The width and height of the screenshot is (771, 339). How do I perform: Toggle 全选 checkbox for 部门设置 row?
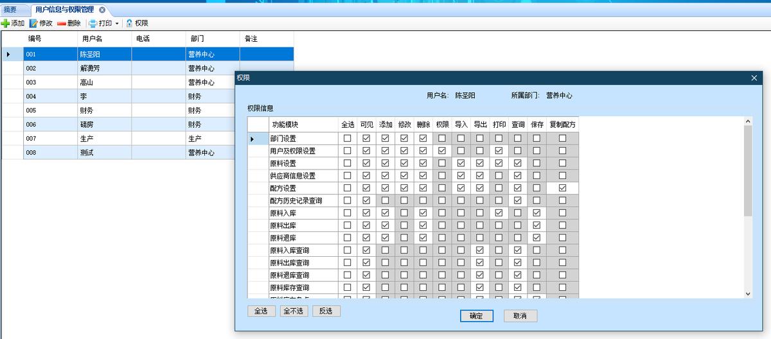[x=347, y=138]
